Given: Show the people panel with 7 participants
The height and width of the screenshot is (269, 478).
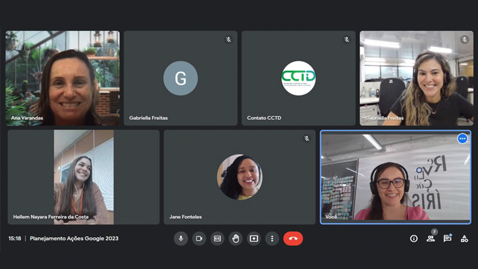Looking at the screenshot, I should (430, 239).
